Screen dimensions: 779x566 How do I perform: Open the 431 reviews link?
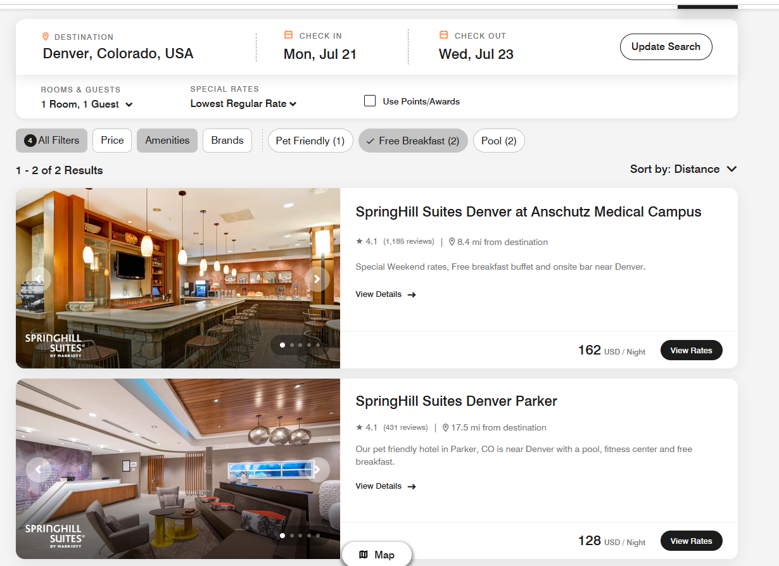pos(405,427)
